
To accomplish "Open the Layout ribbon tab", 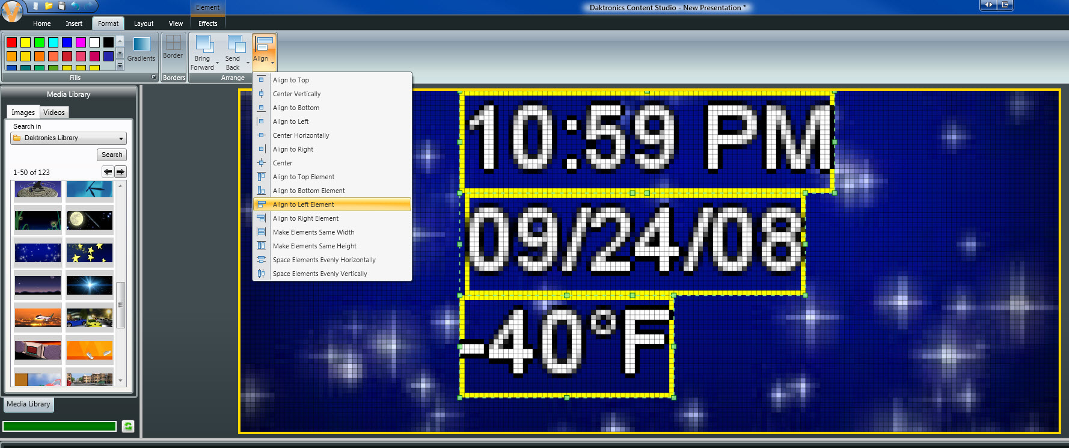I will (x=144, y=23).
